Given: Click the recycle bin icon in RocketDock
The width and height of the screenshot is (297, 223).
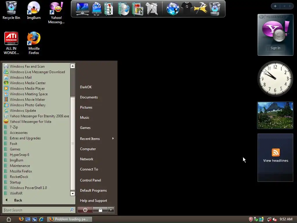Looking at the screenshot, I should coord(215,9).
